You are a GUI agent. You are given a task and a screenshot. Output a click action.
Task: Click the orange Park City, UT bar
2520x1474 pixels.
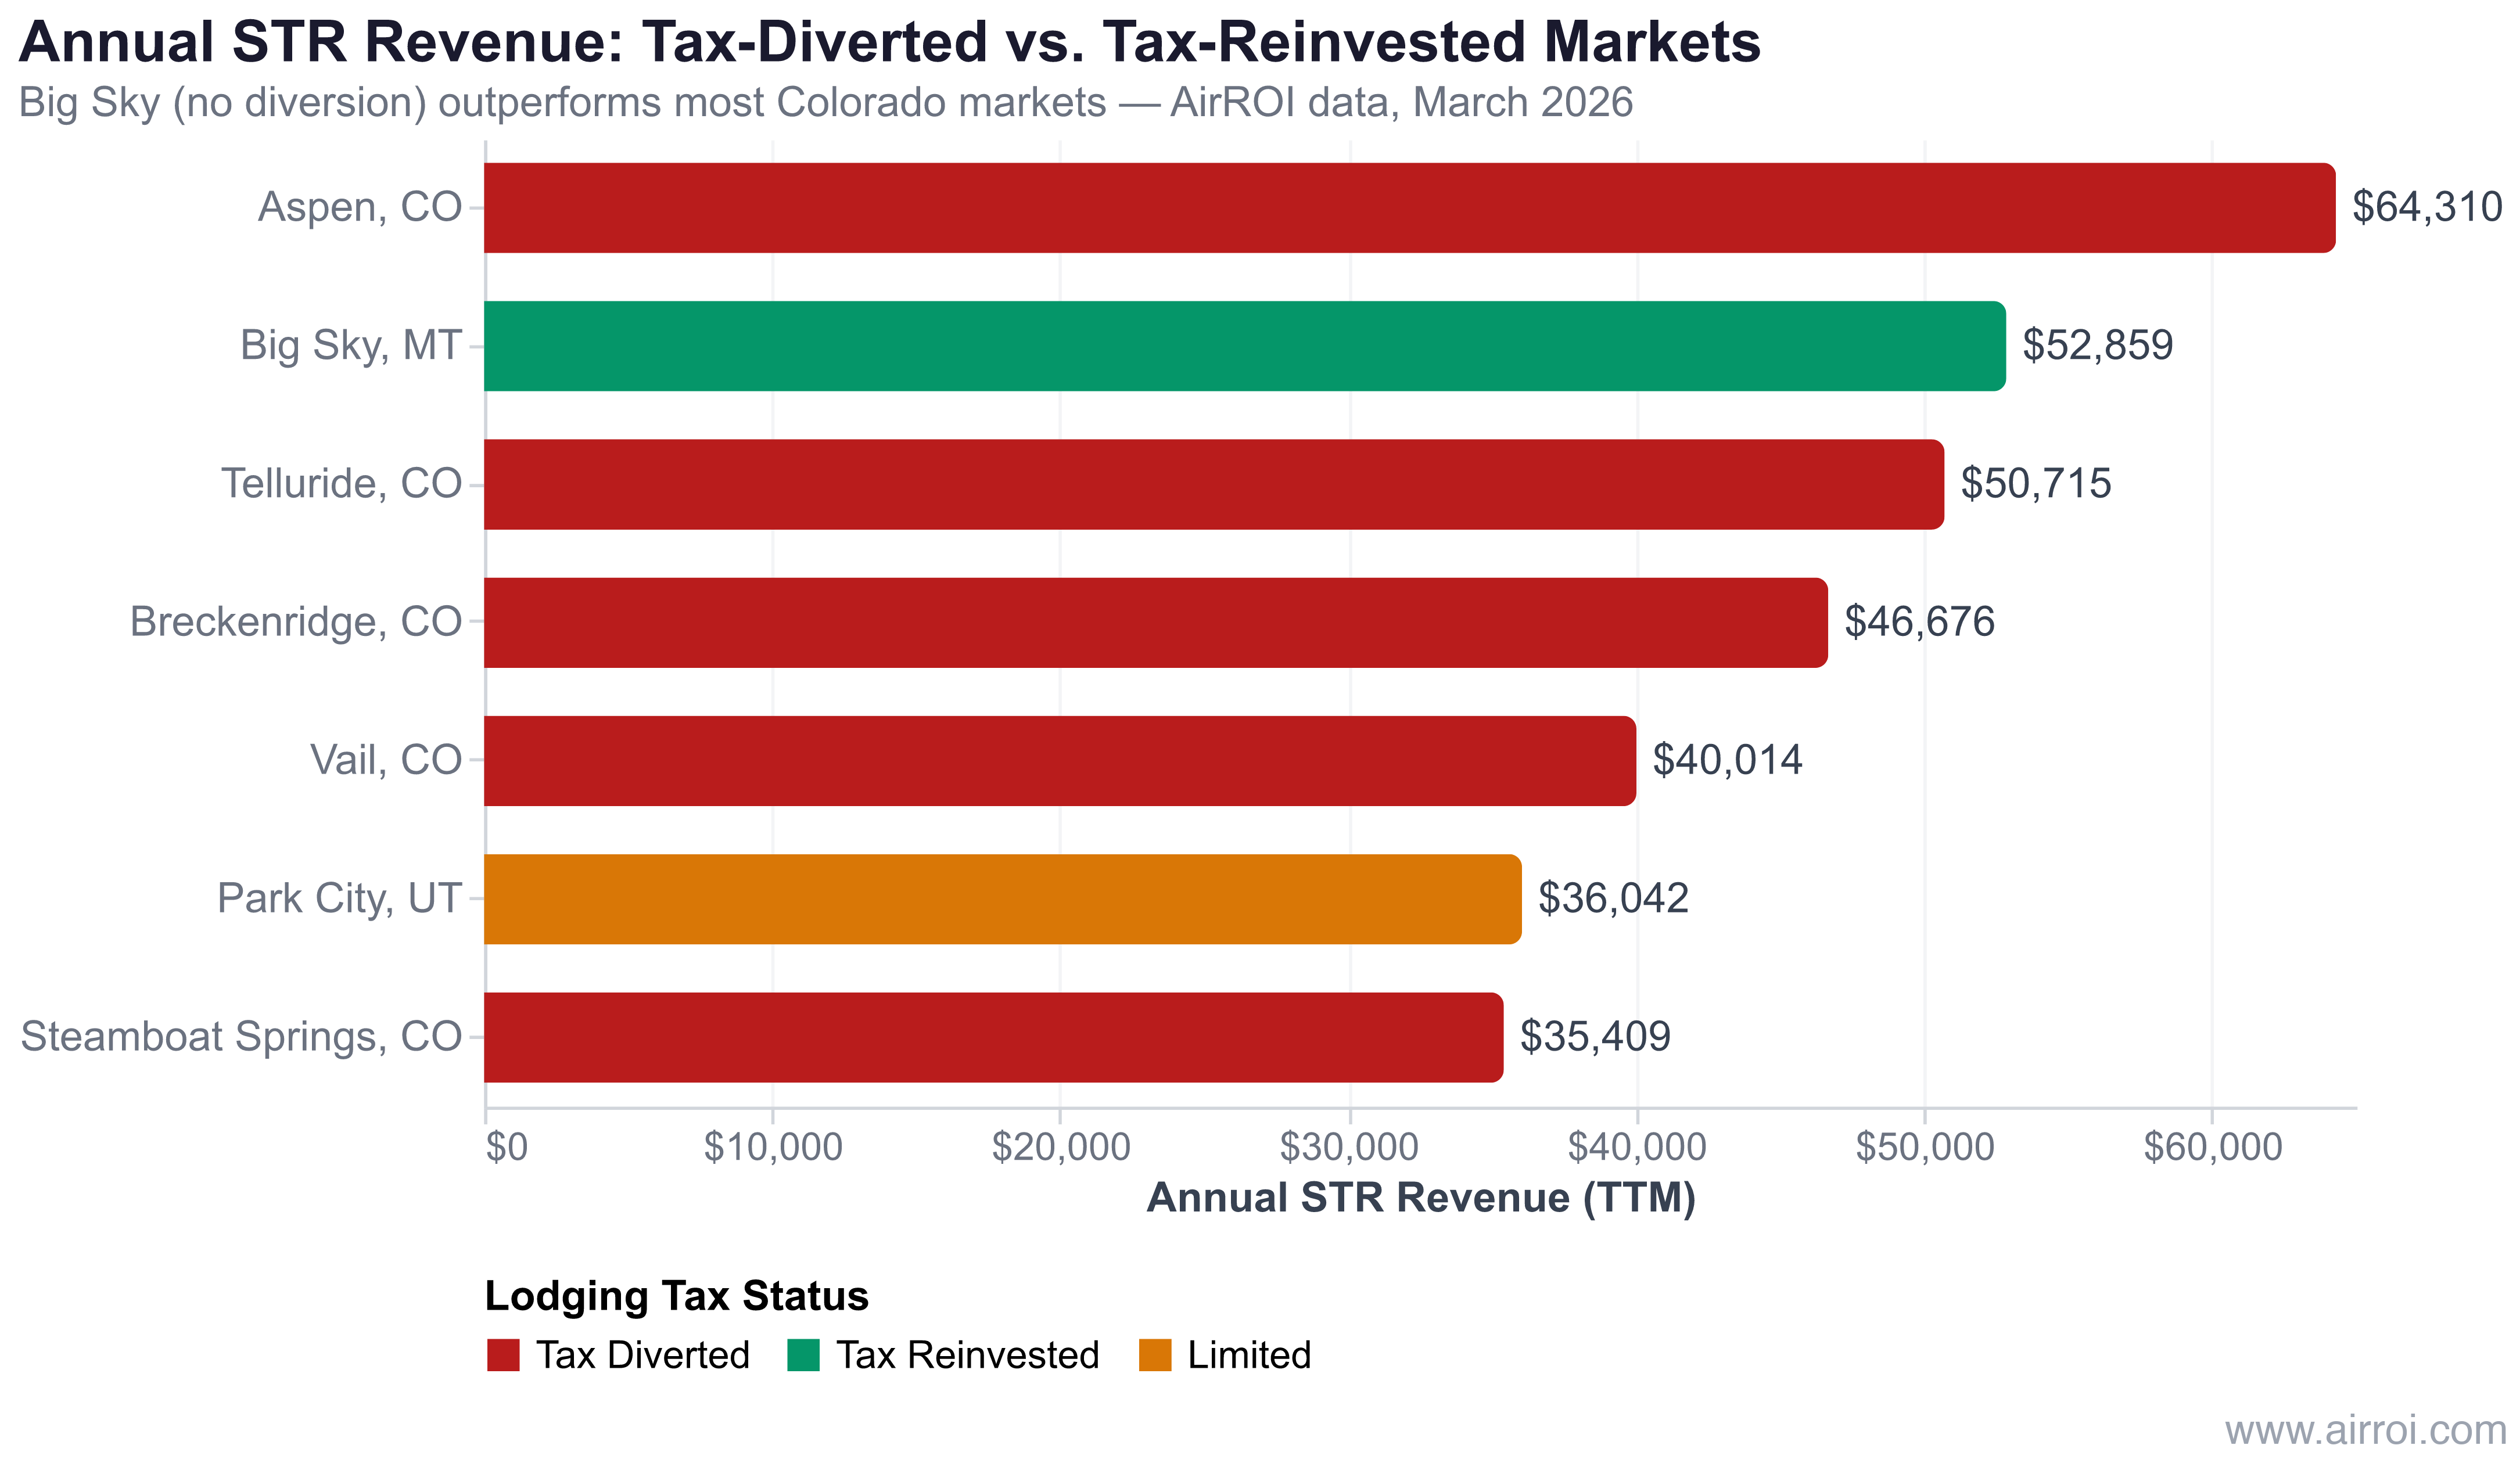(x=1002, y=898)
